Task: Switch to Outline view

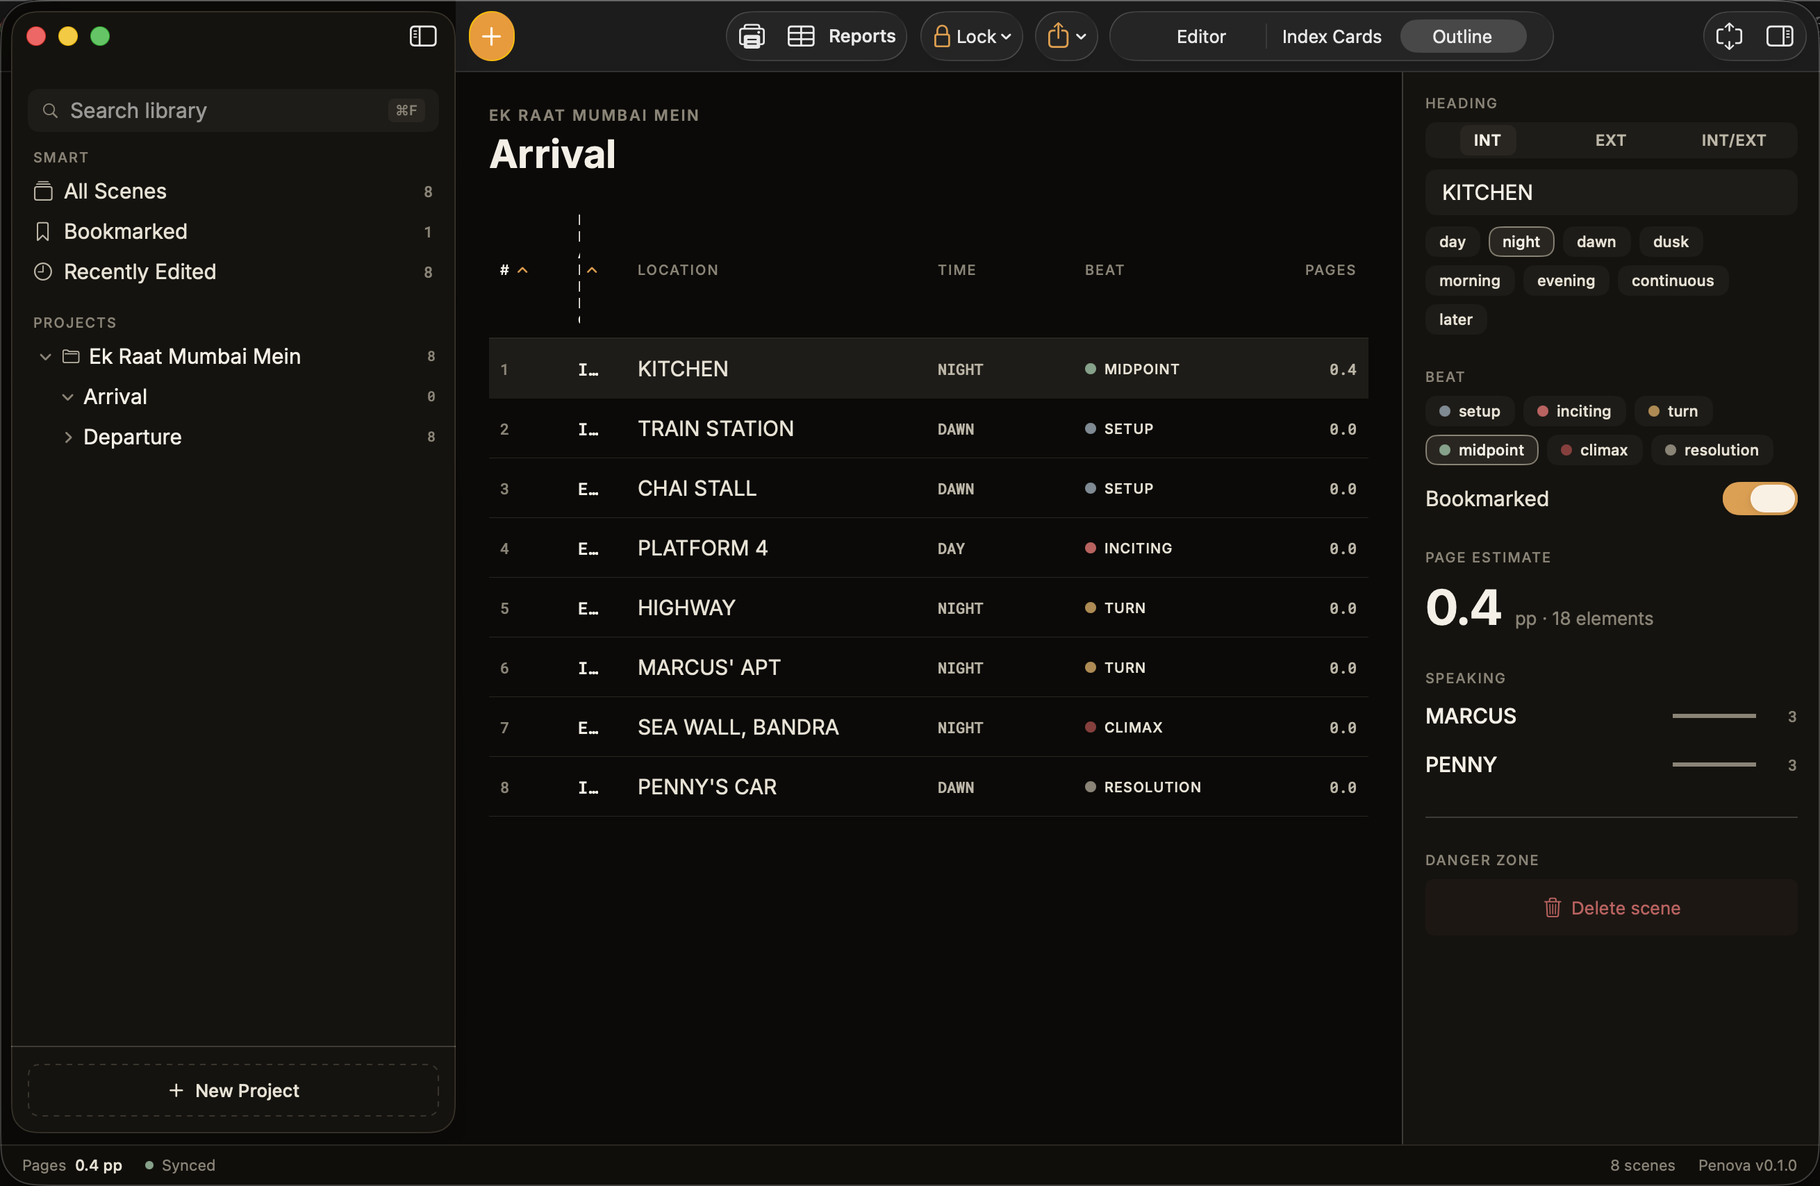Action: [1462, 36]
